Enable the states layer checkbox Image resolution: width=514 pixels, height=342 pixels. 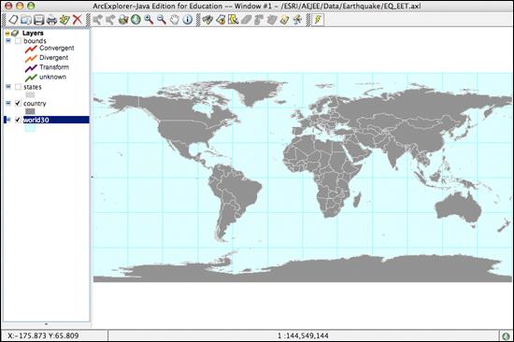18,87
